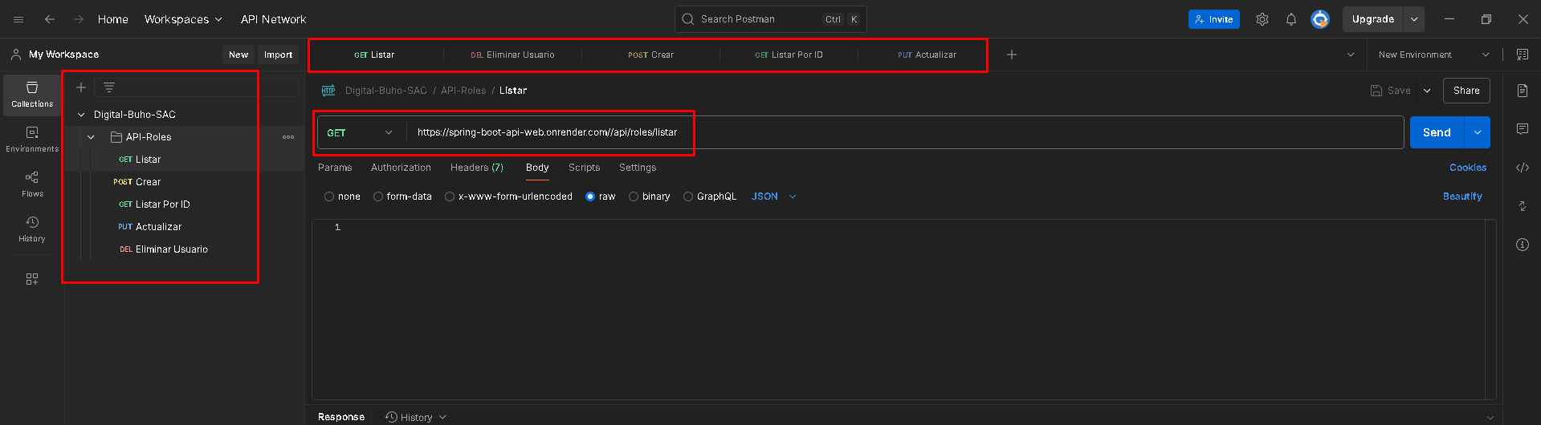Switch to the Headers tab
This screenshot has height=425, width=1541.
pyautogui.click(x=476, y=168)
